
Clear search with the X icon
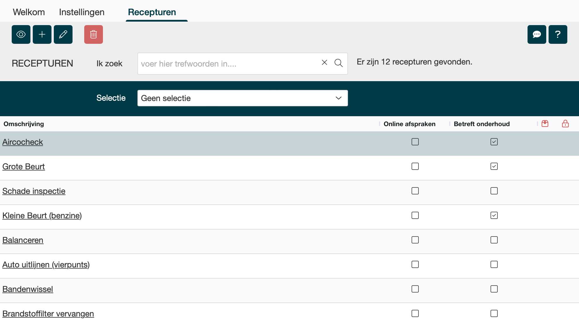pos(324,62)
